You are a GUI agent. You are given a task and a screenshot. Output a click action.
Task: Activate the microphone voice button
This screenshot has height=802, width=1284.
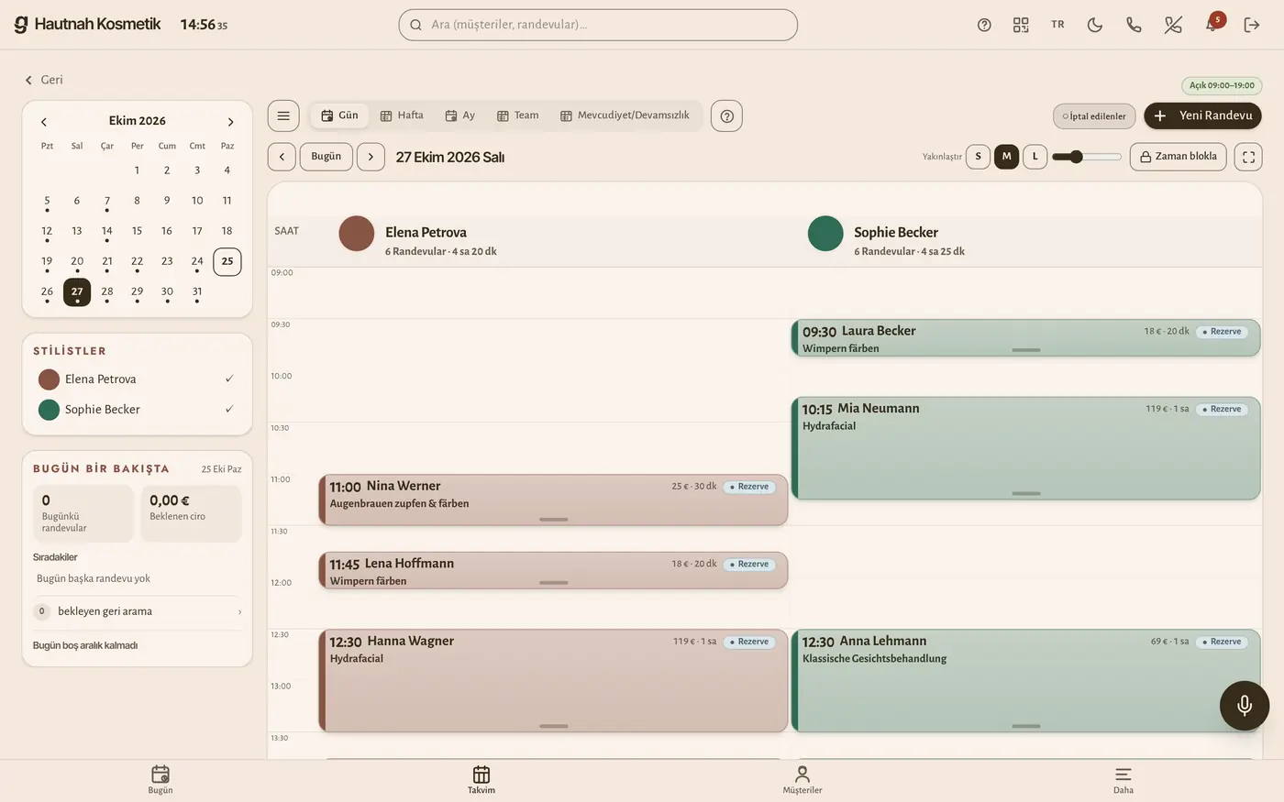[1245, 705]
